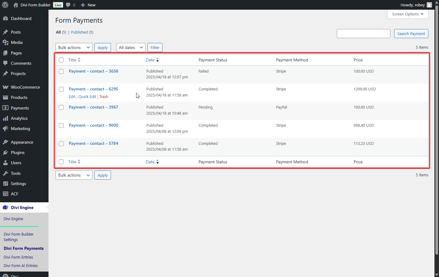Sort the table by Date column
The height and width of the screenshot is (277, 439).
(x=150, y=60)
